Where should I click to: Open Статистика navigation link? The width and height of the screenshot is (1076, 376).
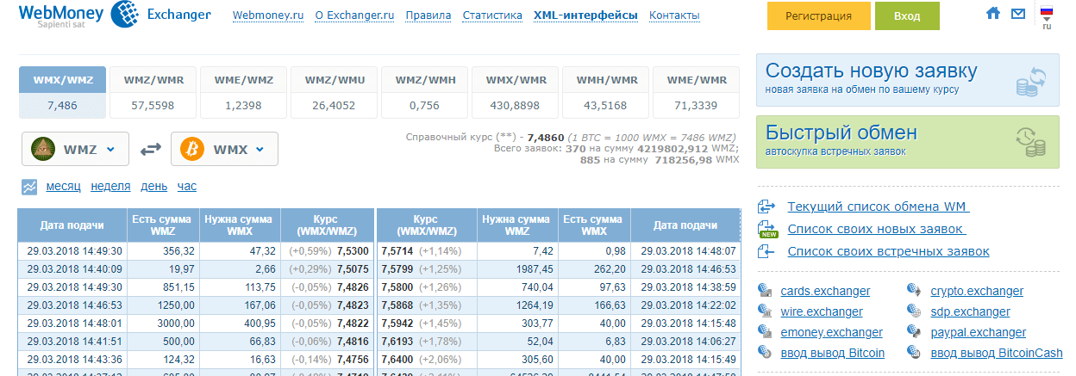click(492, 15)
